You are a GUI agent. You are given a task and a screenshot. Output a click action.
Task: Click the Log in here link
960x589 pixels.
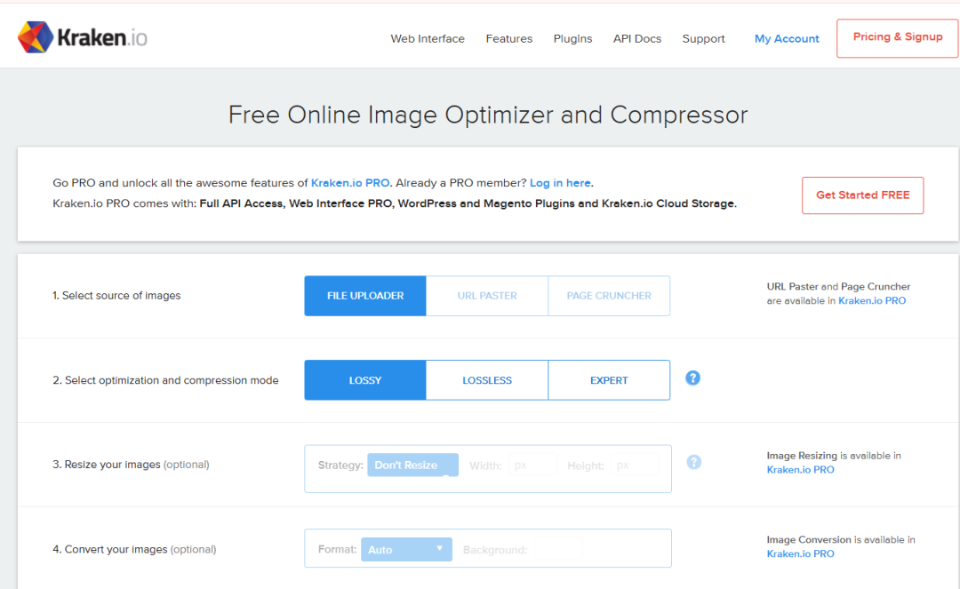560,183
